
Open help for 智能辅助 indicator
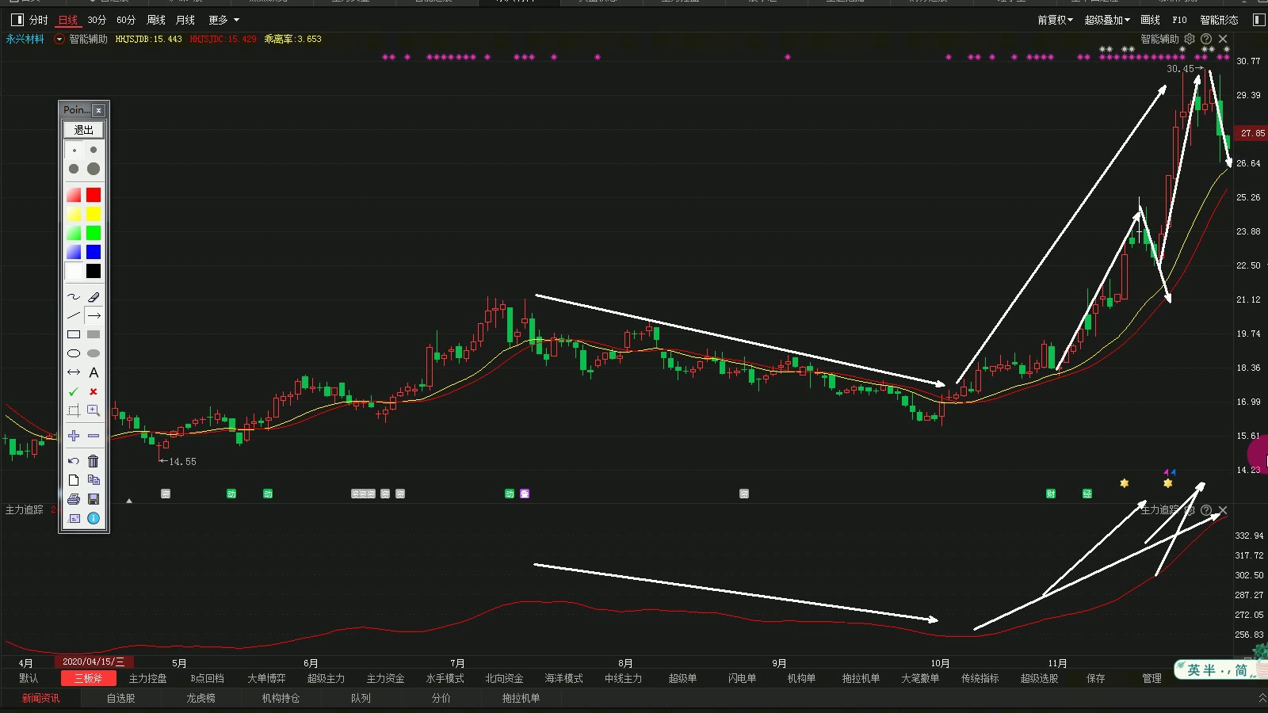point(1206,39)
